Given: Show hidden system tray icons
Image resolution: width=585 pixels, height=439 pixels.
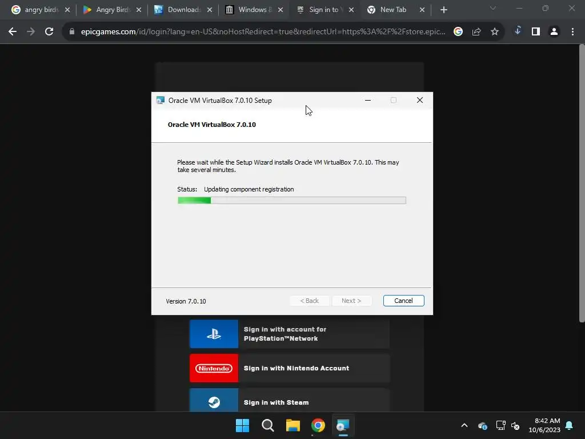Looking at the screenshot, I should coord(464,425).
